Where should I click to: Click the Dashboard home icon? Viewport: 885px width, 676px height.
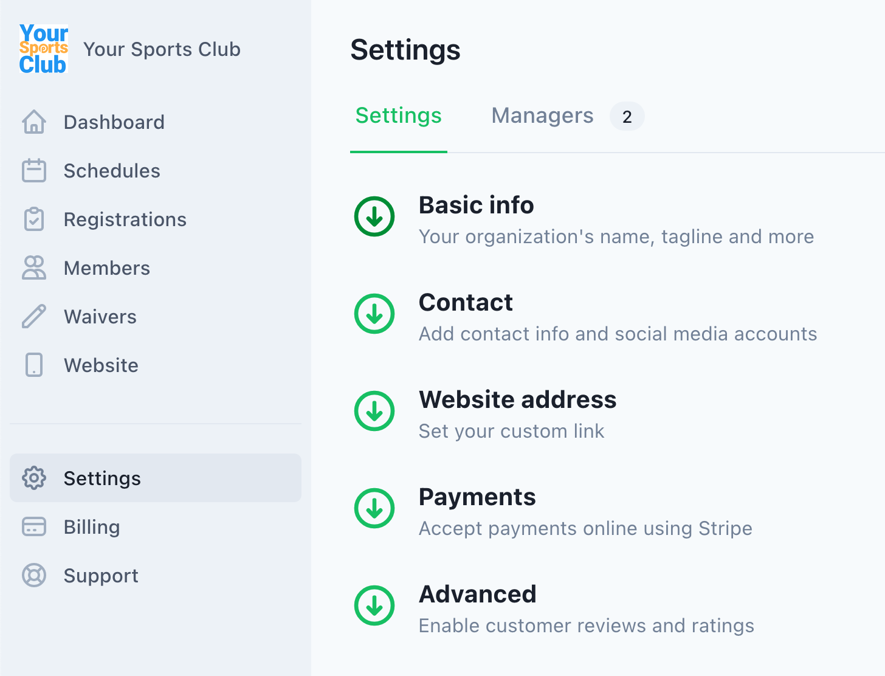pyautogui.click(x=35, y=122)
